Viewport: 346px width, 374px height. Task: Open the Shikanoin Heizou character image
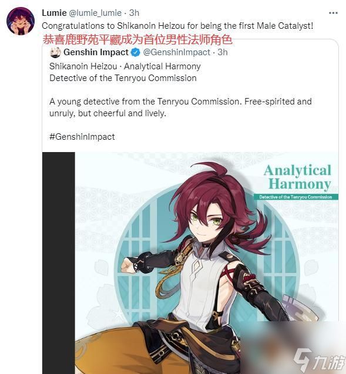pos(207,263)
